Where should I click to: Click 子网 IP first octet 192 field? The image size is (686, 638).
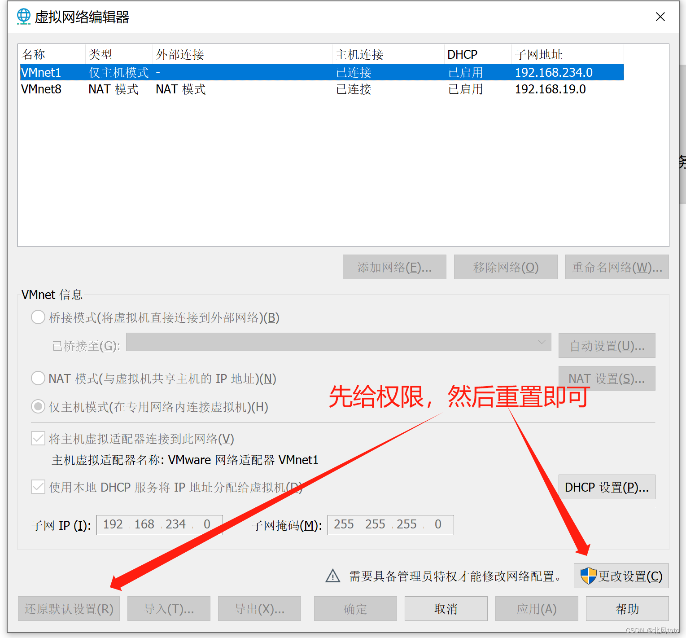tap(113, 524)
